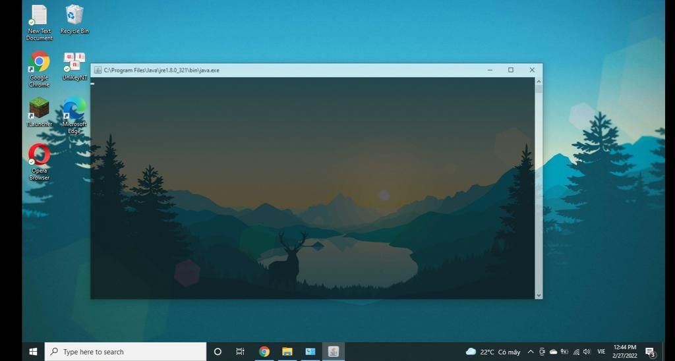This screenshot has height=361, width=675.
Task: Open the clock showing 12:44 PM
Action: click(625, 352)
